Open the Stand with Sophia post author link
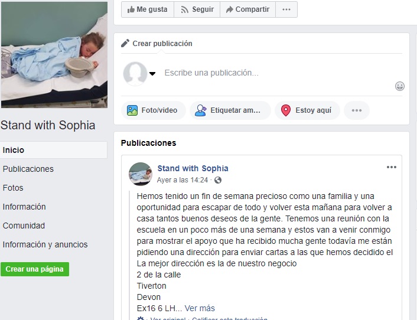 point(193,168)
